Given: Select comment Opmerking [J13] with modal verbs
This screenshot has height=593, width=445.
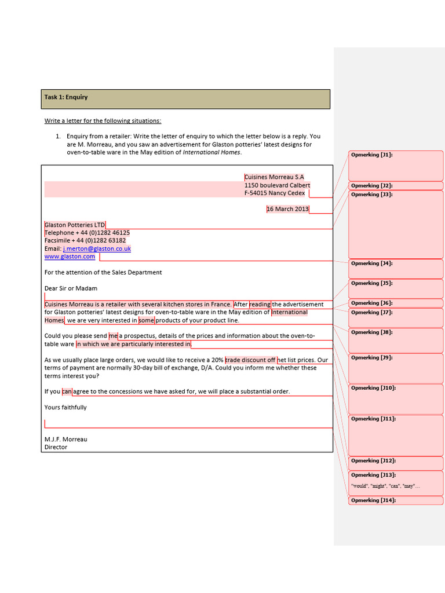Looking at the screenshot, I should [395, 482].
